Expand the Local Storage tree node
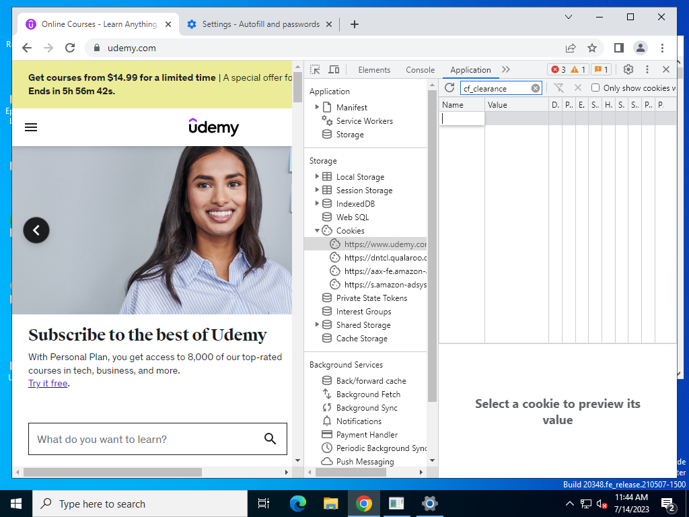This screenshot has width=689, height=517. click(317, 177)
